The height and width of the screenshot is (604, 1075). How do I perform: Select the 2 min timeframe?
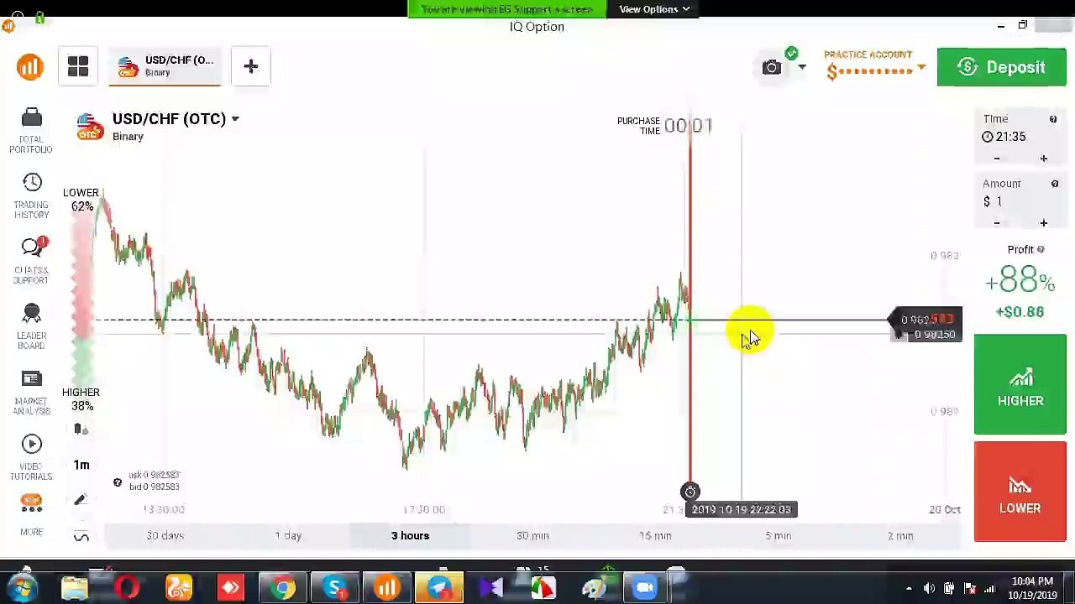[900, 535]
